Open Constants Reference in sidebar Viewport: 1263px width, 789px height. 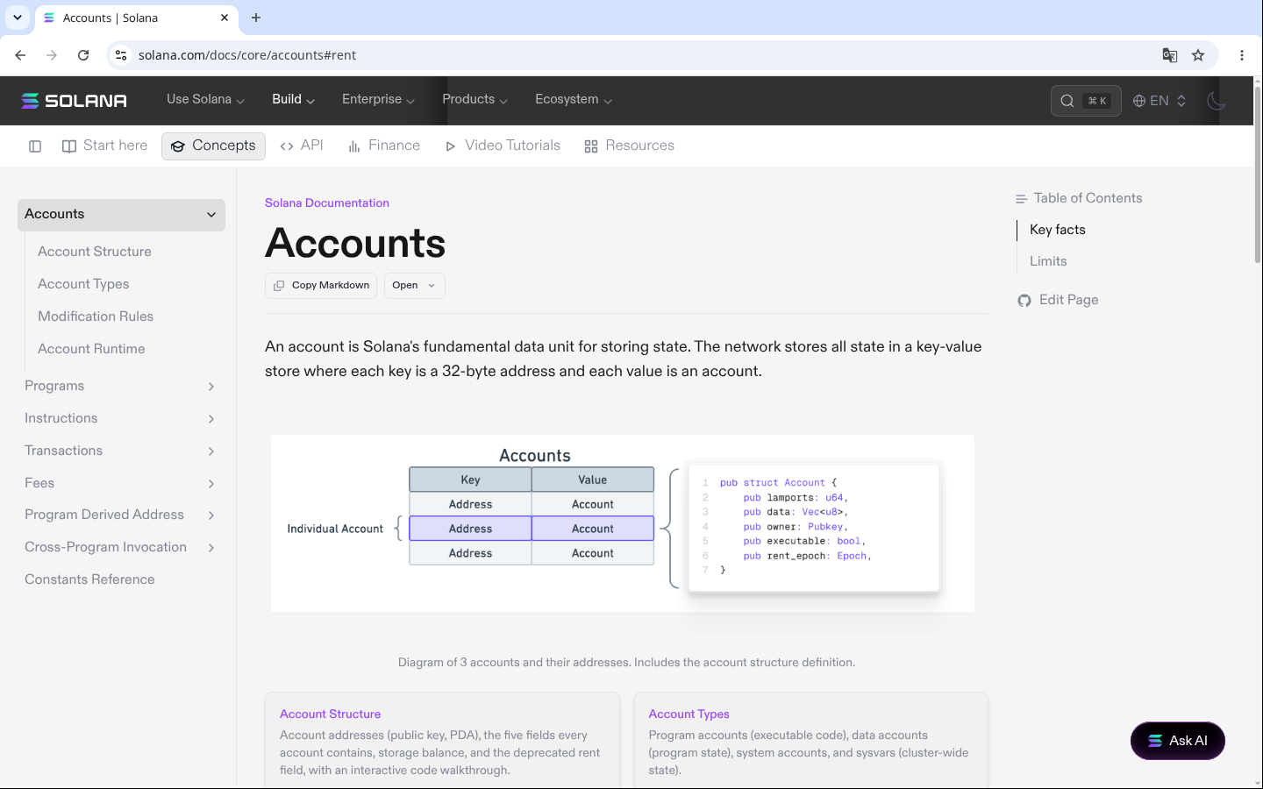pos(89,579)
